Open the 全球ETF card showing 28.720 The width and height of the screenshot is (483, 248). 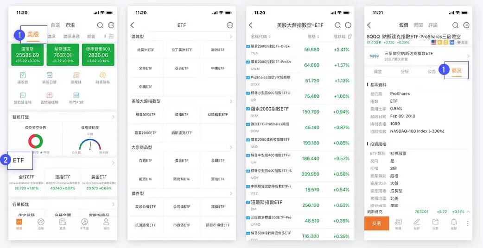26,182
